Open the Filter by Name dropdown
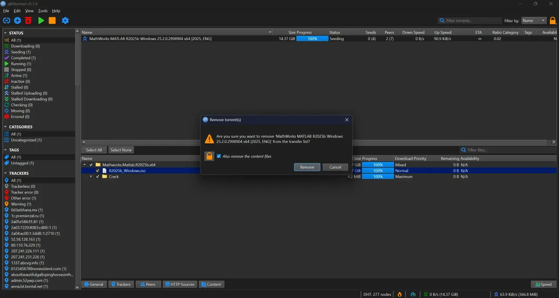The width and height of the screenshot is (559, 298). 534,20
